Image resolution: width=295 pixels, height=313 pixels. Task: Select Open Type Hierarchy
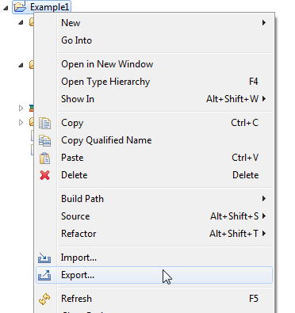click(x=155, y=82)
